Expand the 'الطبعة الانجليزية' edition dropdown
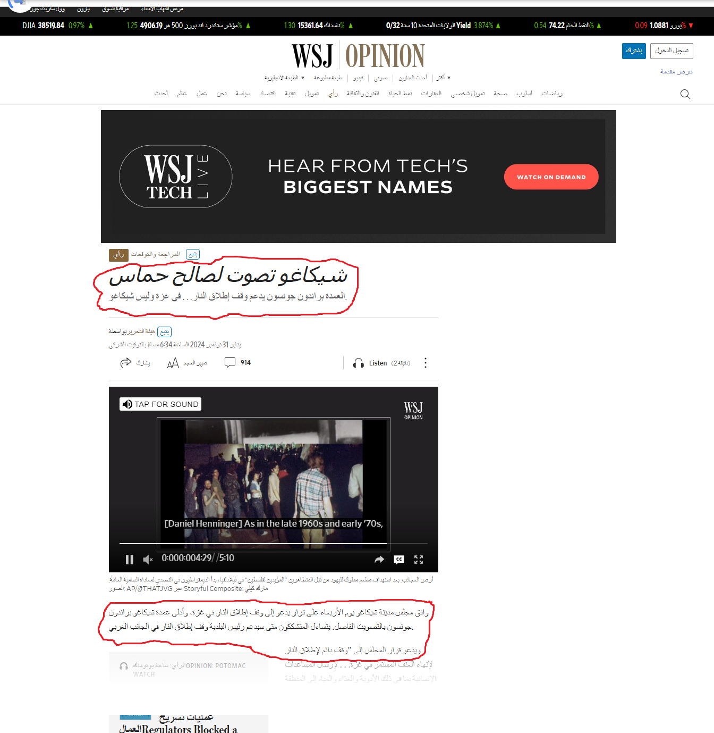The width and height of the screenshot is (714, 733). pos(284,78)
